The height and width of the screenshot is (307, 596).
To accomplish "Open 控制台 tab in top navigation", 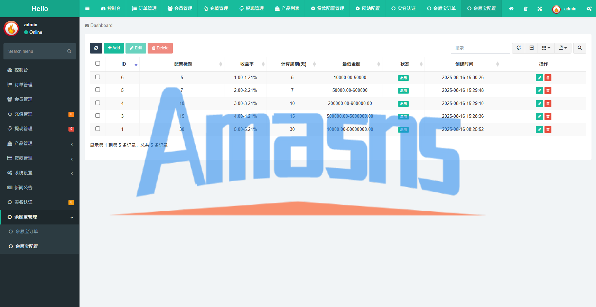I will point(111,9).
